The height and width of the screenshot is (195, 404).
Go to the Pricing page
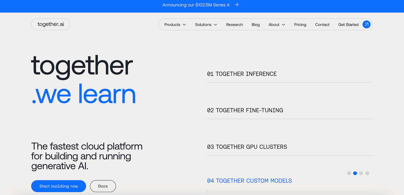tap(300, 25)
